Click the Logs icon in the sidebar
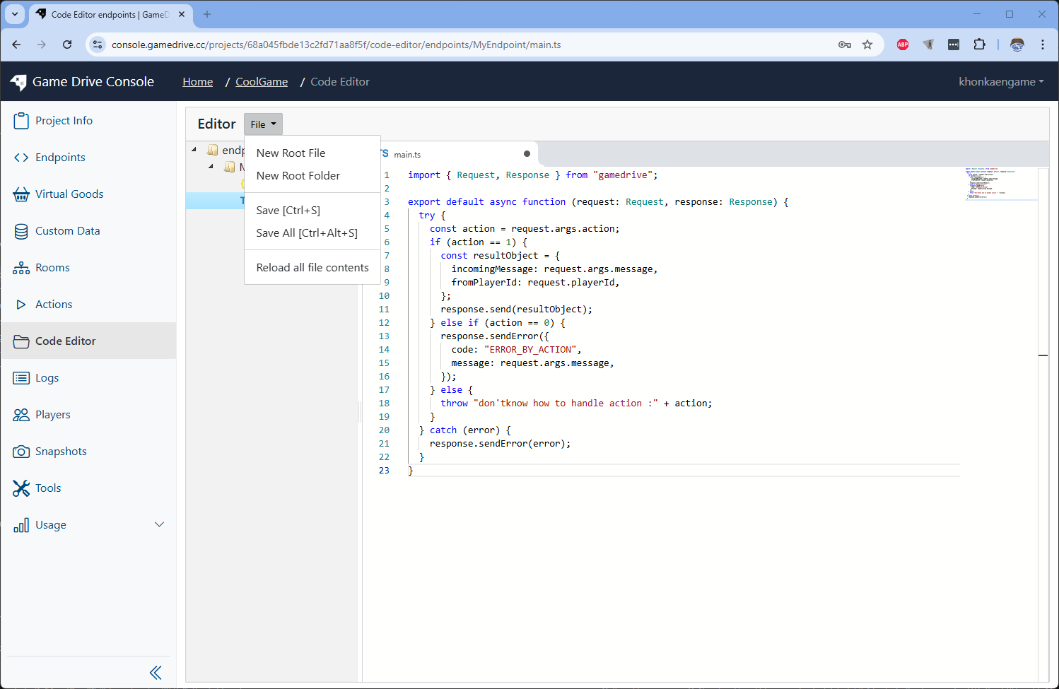1059x689 pixels. [21, 377]
